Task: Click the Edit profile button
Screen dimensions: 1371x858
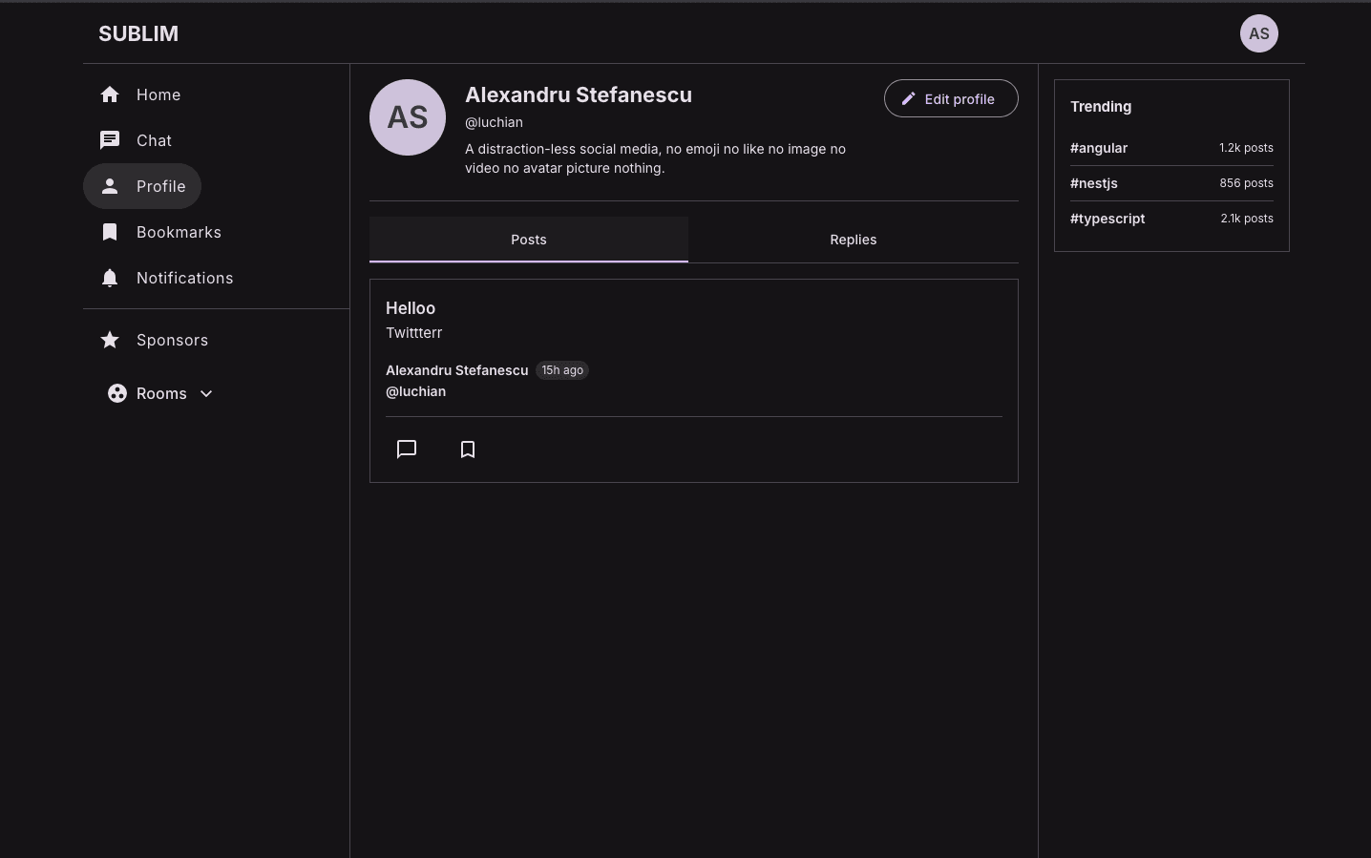Action: pyautogui.click(x=951, y=98)
